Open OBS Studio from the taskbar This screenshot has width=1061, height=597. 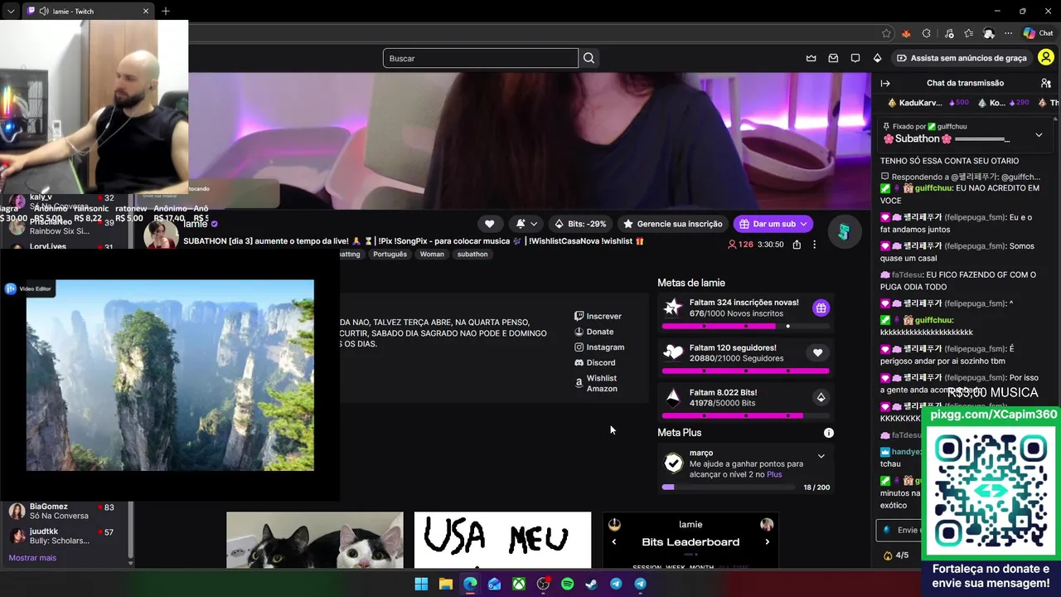(x=543, y=584)
